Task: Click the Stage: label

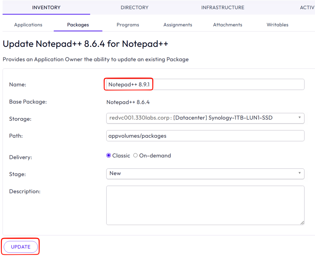Action: pos(18,174)
